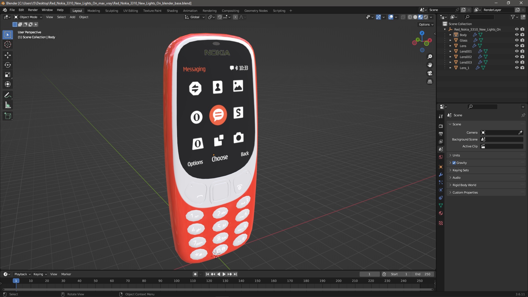Click the viewport Options button
528x297 pixels.
click(x=426, y=24)
